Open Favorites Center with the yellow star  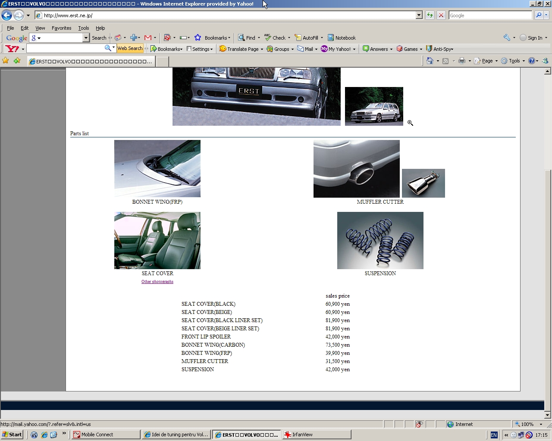click(6, 61)
